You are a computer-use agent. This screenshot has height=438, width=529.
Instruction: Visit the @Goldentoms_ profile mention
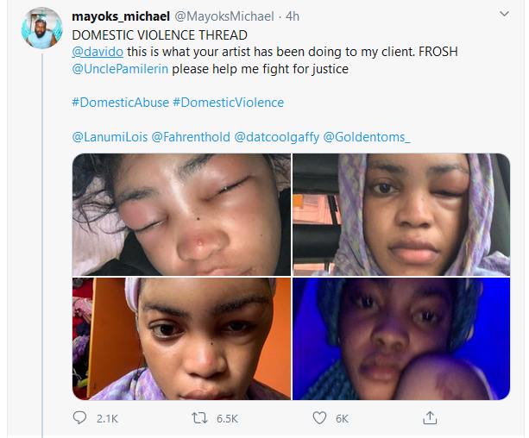pos(367,137)
